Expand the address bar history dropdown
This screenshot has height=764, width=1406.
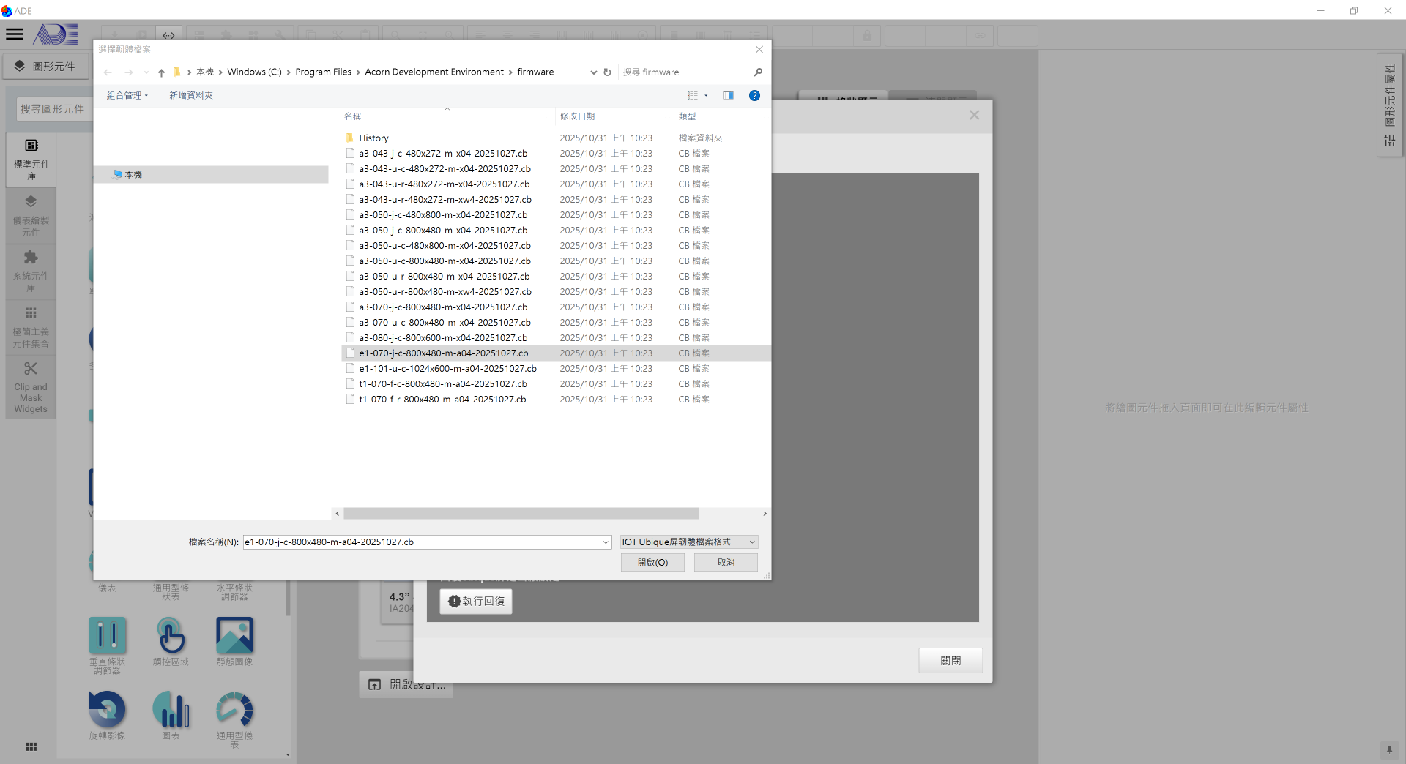[x=593, y=72]
